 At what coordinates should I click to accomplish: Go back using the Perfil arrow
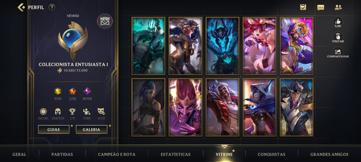click(21, 7)
